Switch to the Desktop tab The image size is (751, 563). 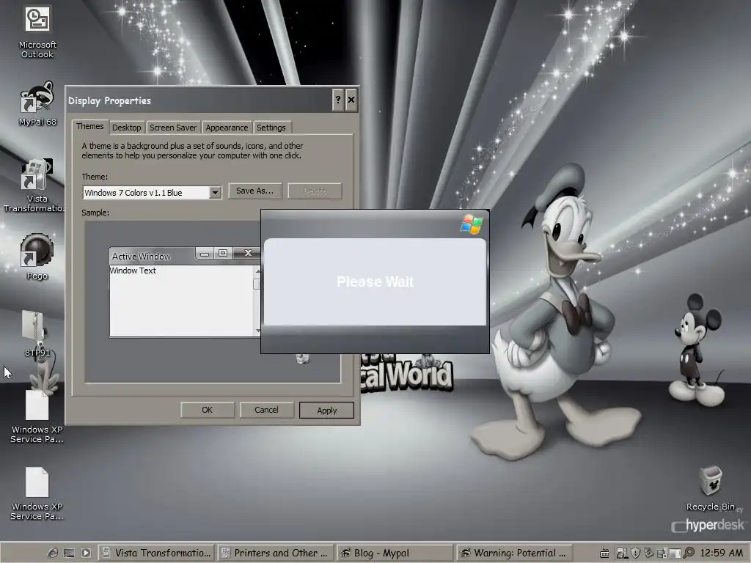click(126, 128)
